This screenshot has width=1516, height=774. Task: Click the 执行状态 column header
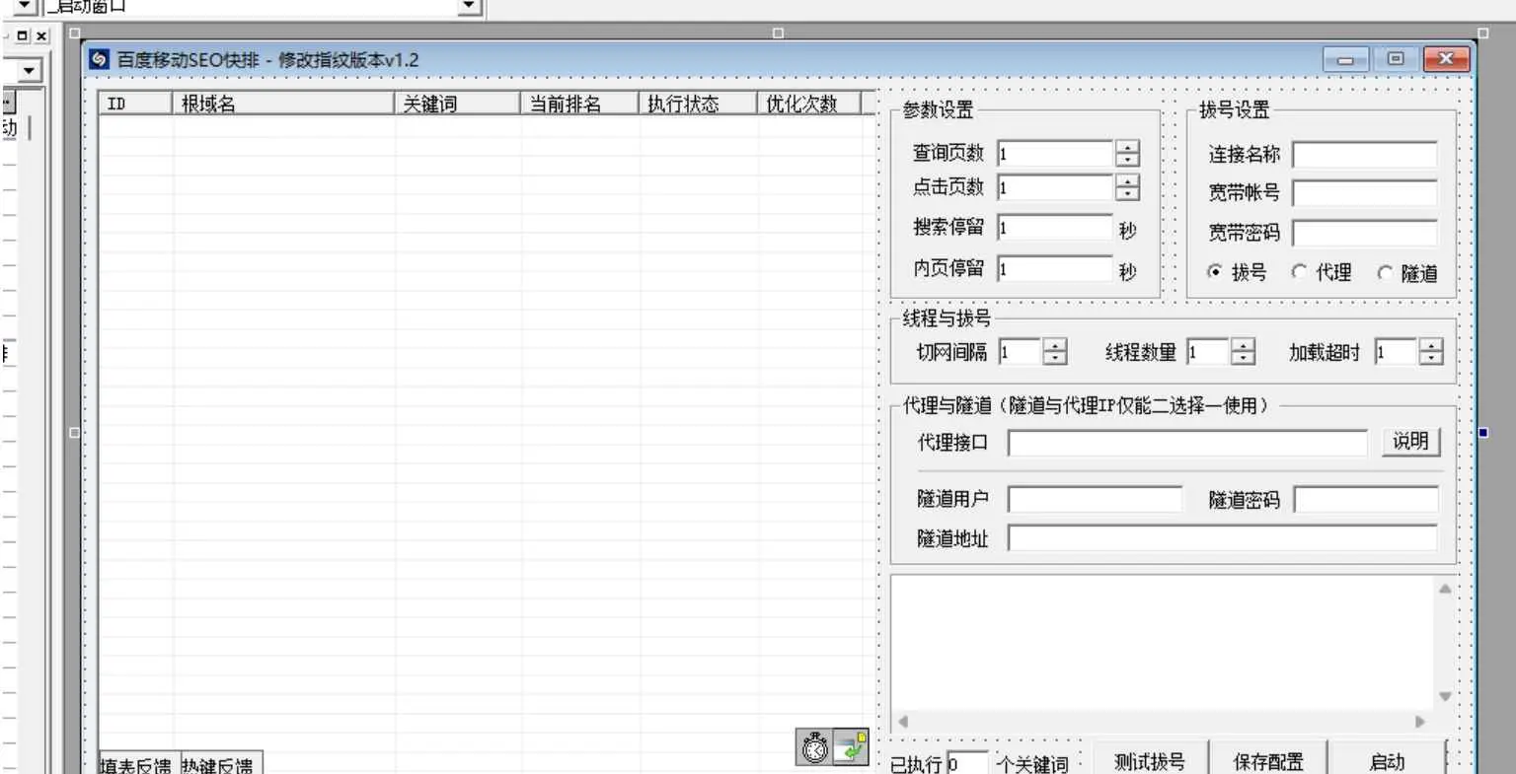point(698,104)
